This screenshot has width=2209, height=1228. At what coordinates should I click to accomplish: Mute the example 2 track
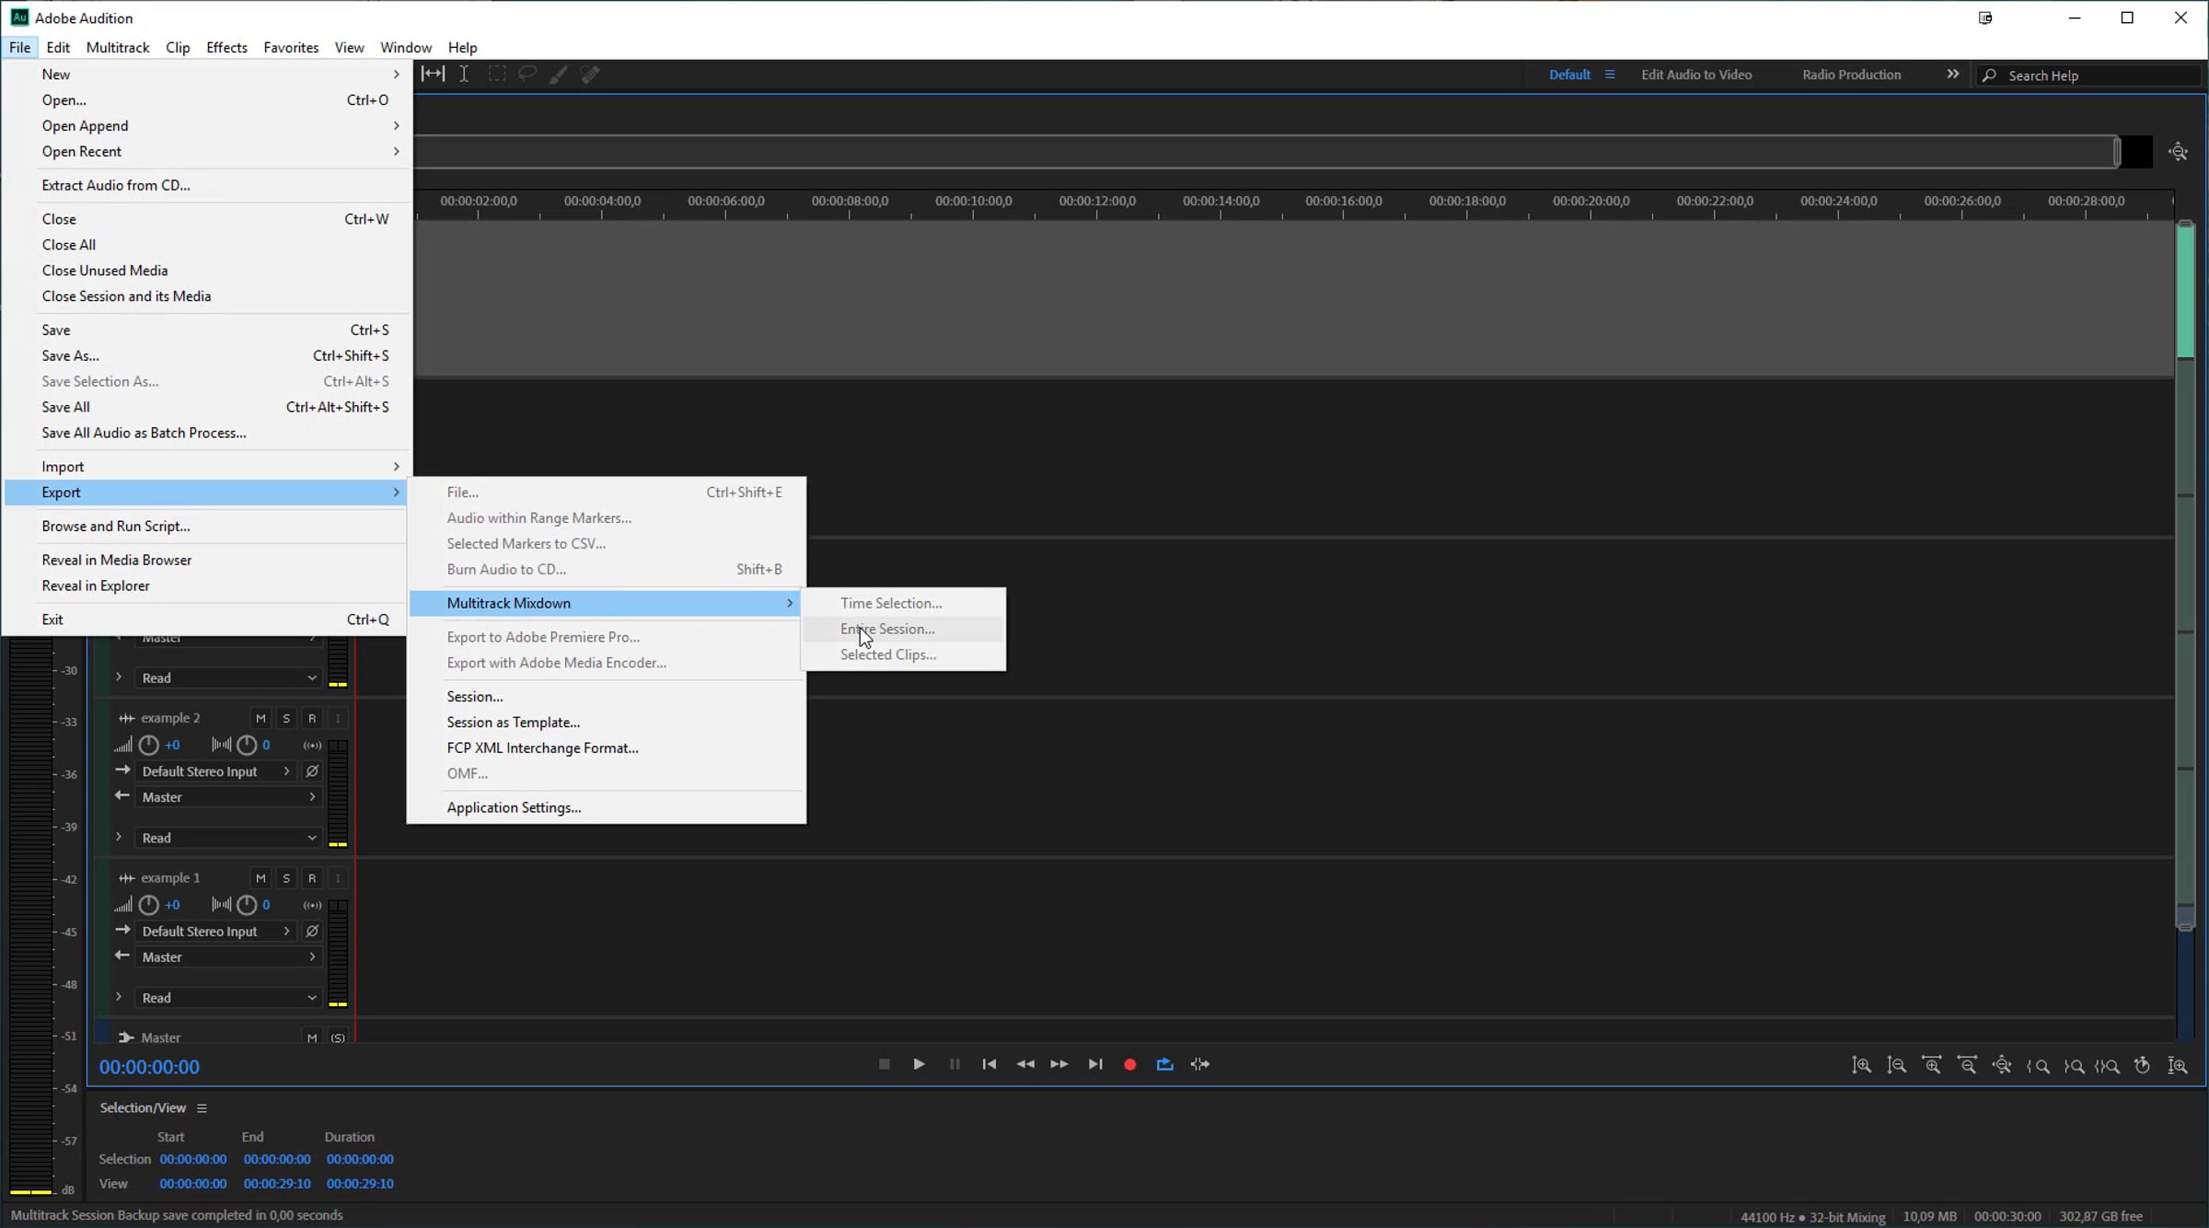(x=260, y=718)
